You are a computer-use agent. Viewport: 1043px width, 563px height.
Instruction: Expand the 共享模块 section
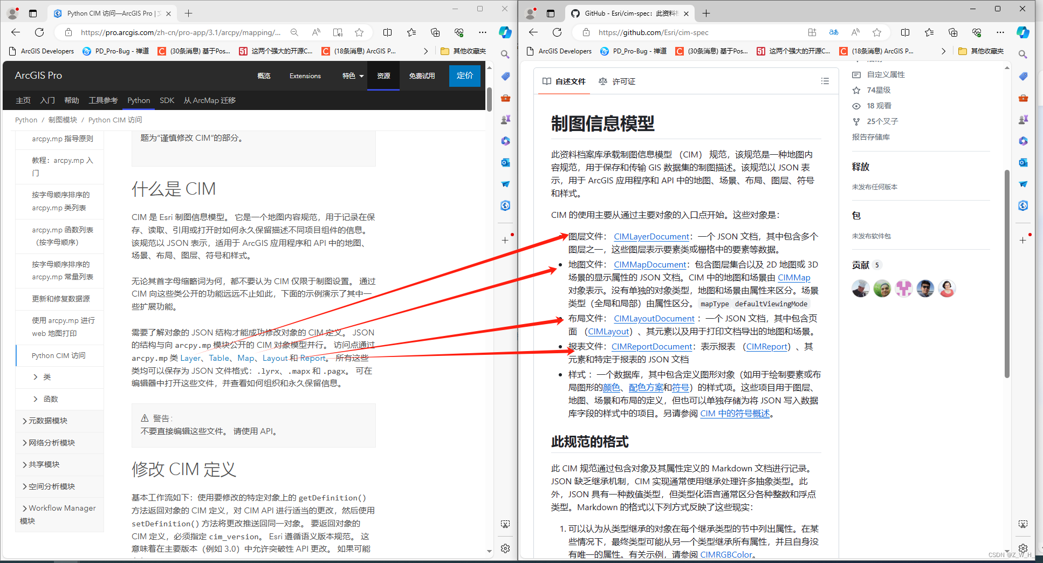tap(25, 464)
